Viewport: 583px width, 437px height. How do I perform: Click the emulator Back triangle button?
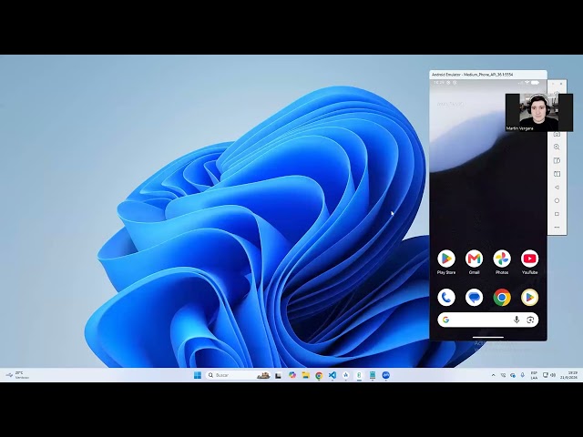coord(557,188)
